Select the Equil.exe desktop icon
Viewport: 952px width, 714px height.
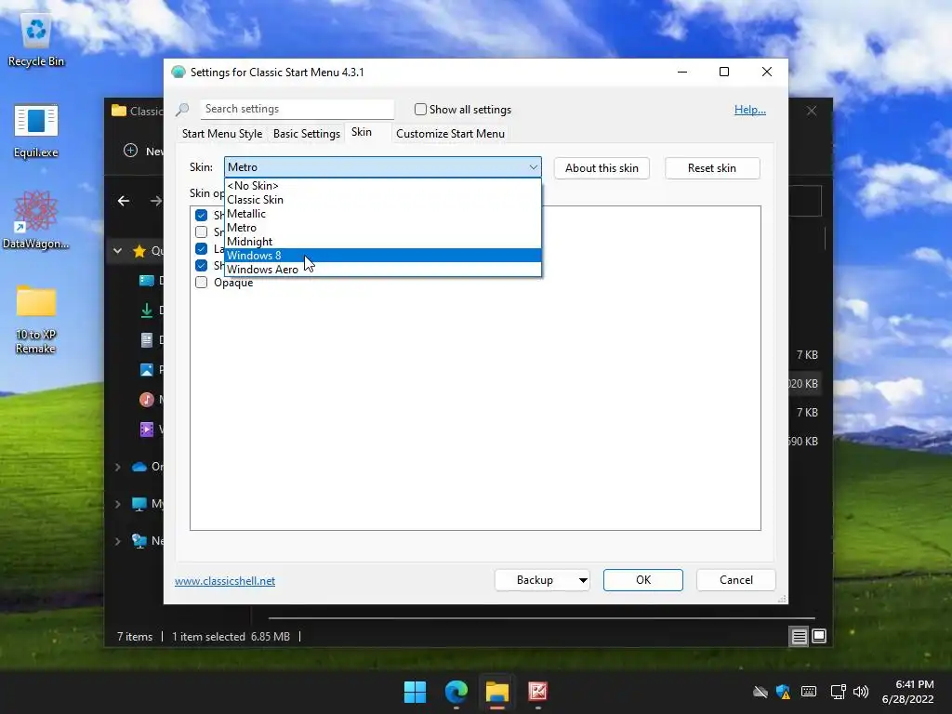click(x=36, y=130)
